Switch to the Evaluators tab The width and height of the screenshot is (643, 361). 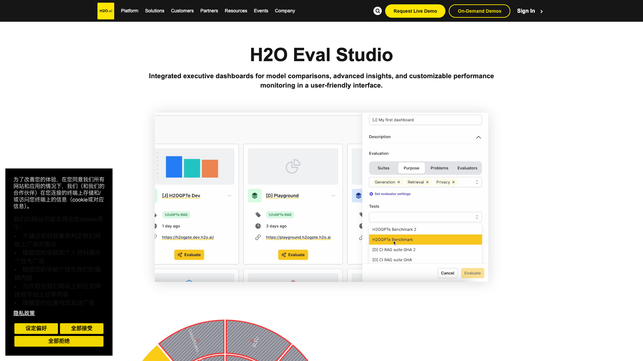467,168
